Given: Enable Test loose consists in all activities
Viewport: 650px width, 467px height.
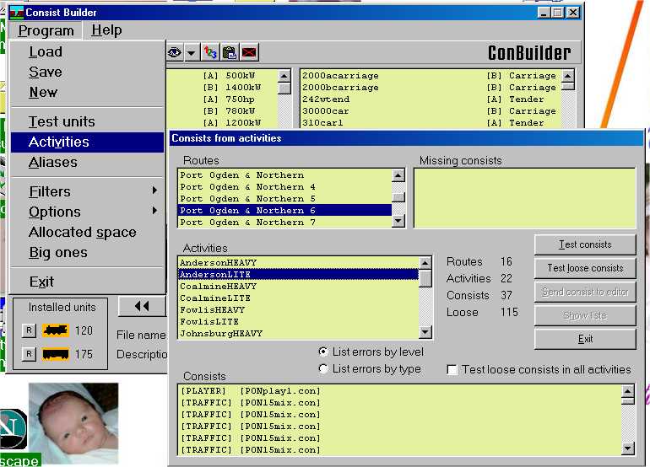Looking at the screenshot, I should 452,369.
